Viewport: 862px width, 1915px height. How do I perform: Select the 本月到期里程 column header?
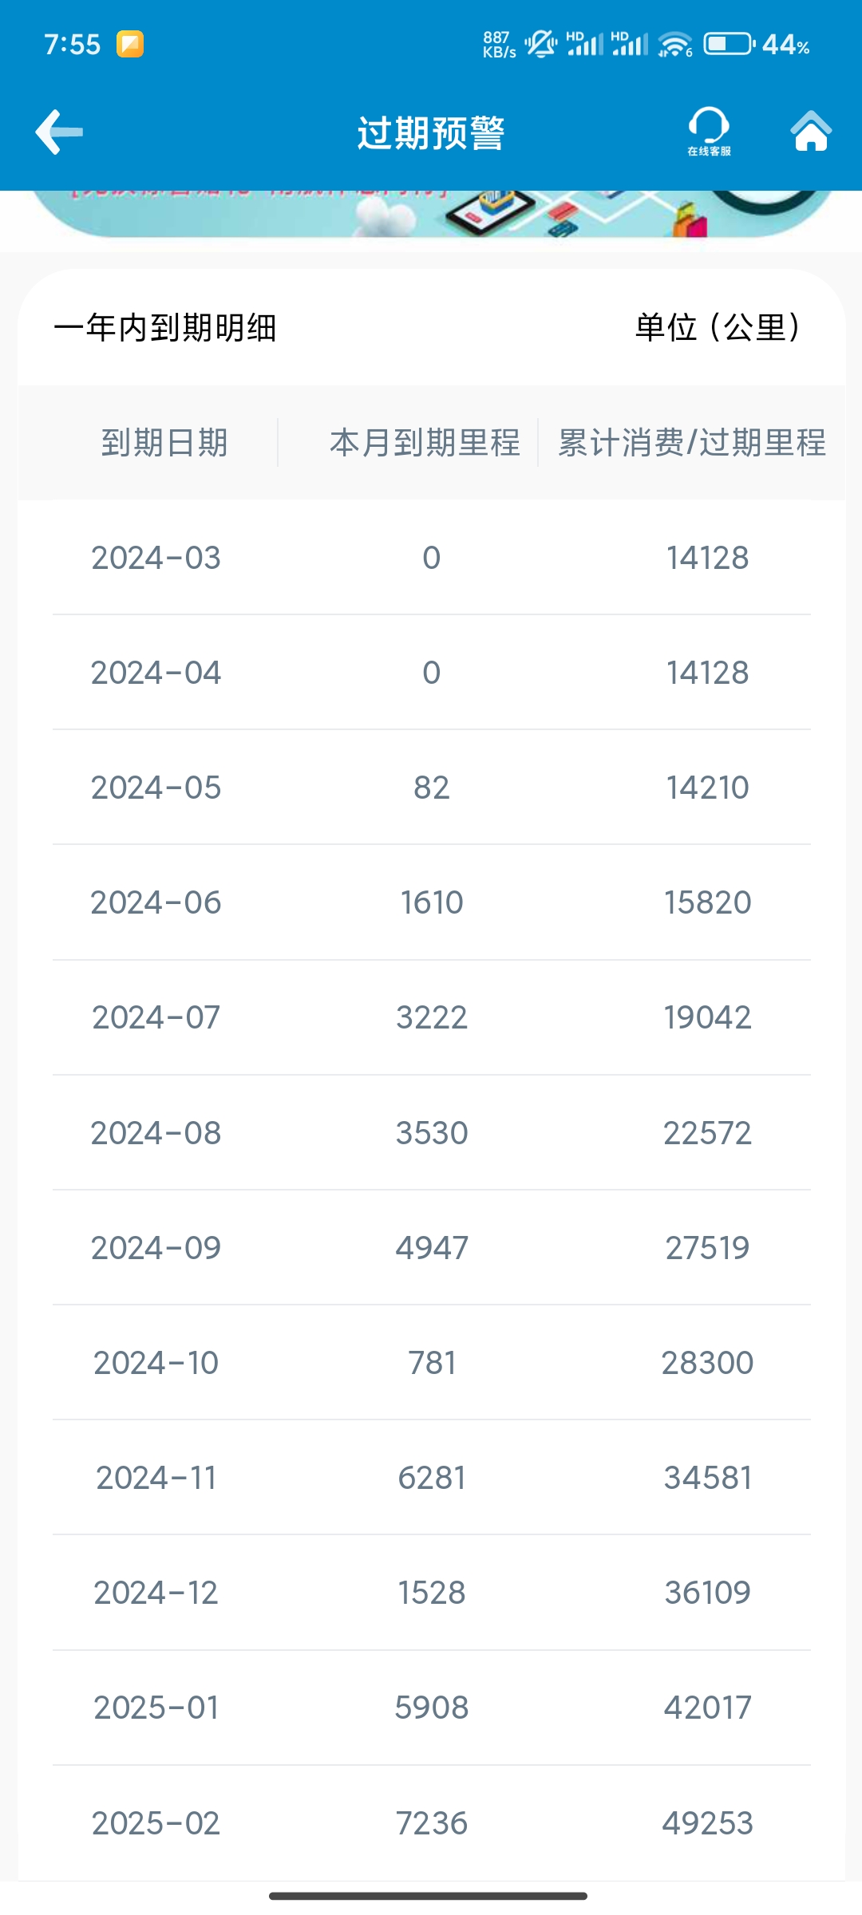[x=425, y=443]
